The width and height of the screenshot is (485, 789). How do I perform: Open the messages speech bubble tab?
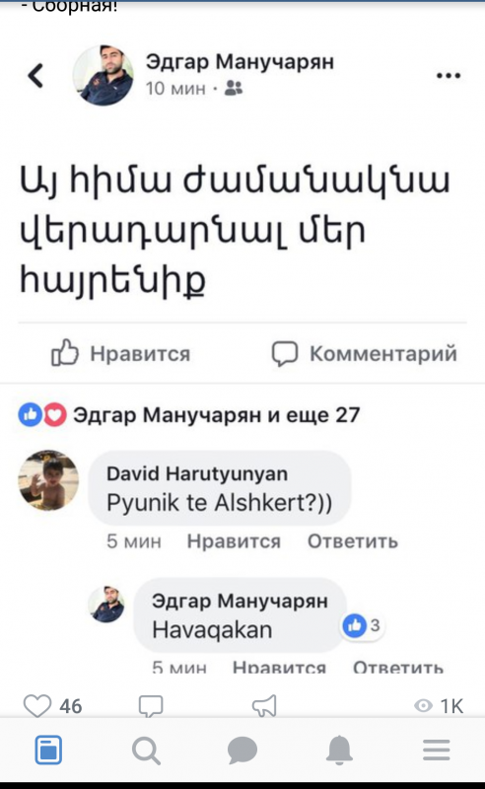click(242, 751)
